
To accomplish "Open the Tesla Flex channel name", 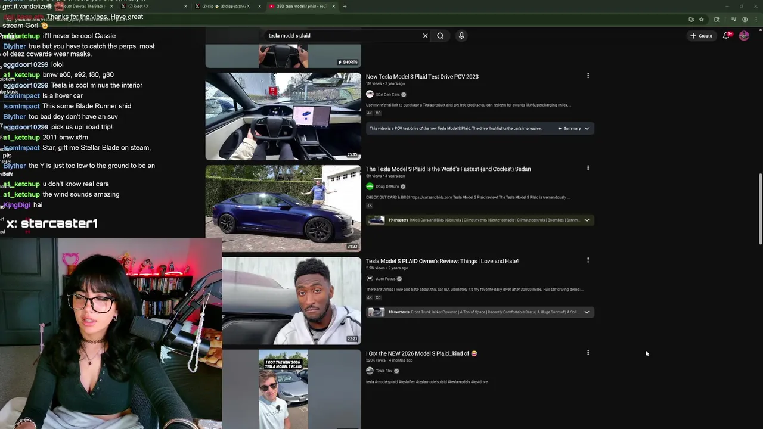I will pos(384,371).
